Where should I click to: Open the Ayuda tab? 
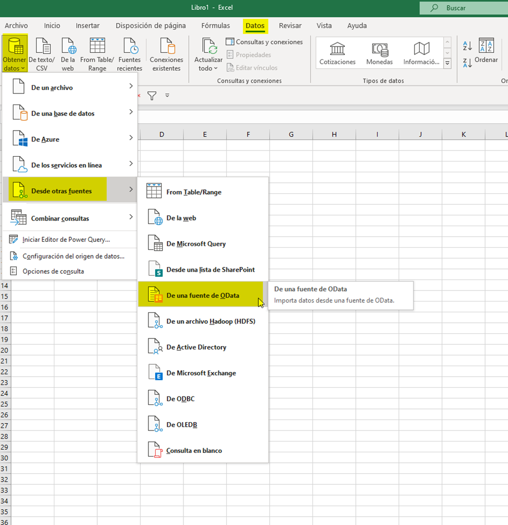[357, 26]
